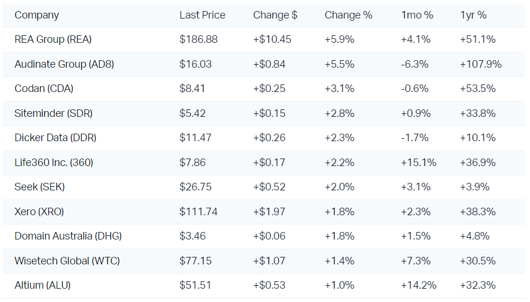
Task: Click the REA Group (REA) company link
Action: click(53, 40)
